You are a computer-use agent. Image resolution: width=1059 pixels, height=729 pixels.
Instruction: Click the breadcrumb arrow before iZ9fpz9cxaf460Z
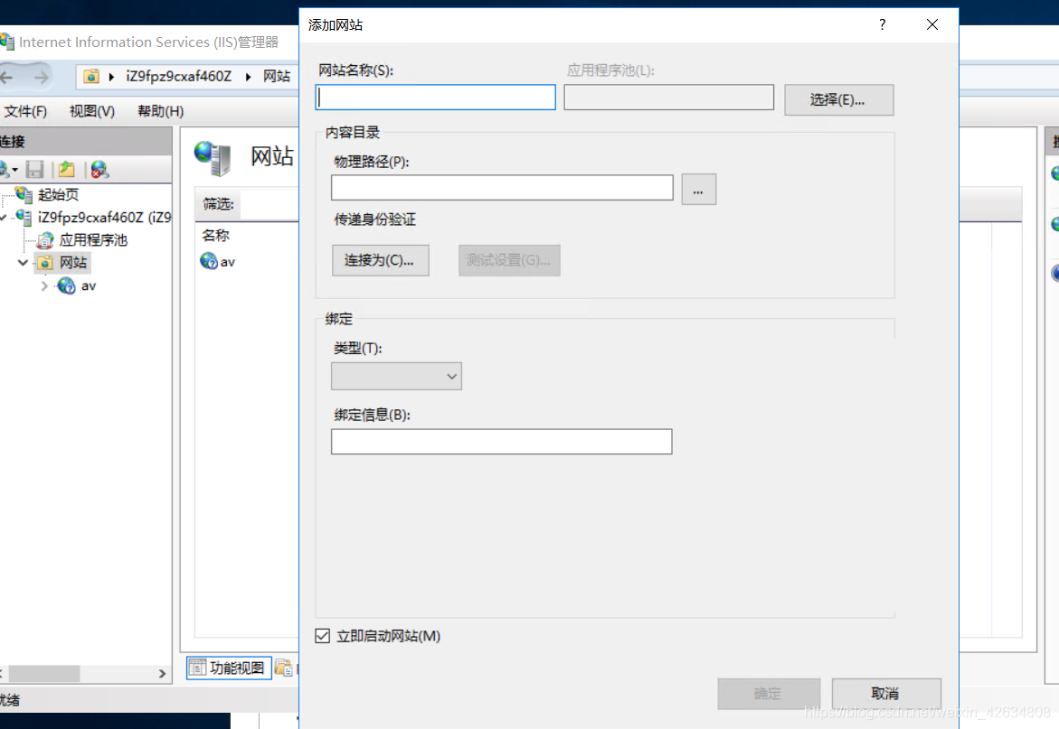tap(111, 77)
